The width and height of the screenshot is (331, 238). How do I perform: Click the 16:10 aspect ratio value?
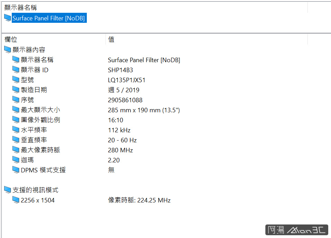pos(116,120)
